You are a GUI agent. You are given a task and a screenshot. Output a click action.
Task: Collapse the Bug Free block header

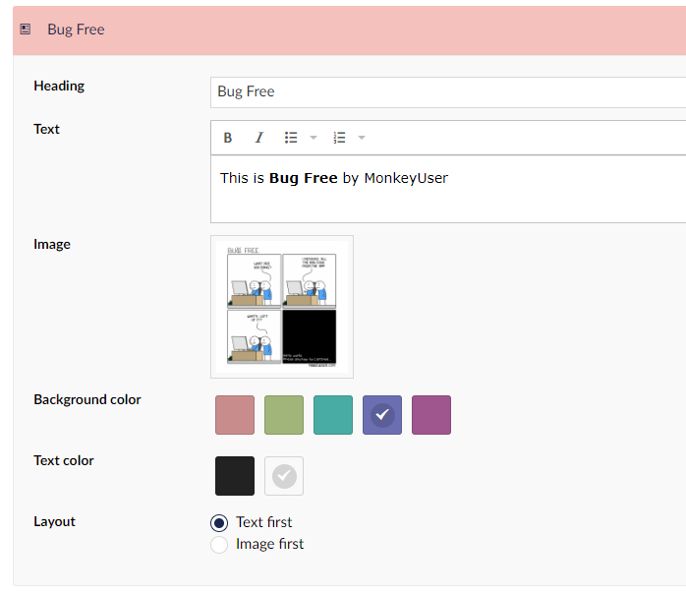pos(350,30)
